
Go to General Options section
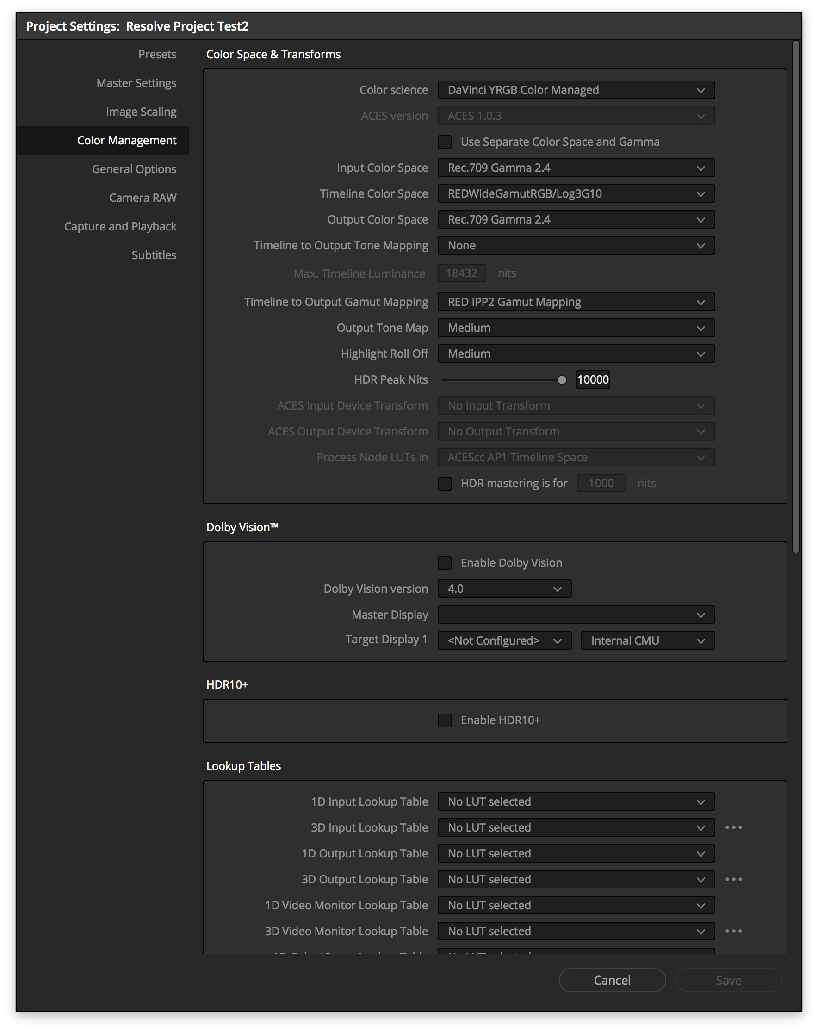tap(134, 169)
